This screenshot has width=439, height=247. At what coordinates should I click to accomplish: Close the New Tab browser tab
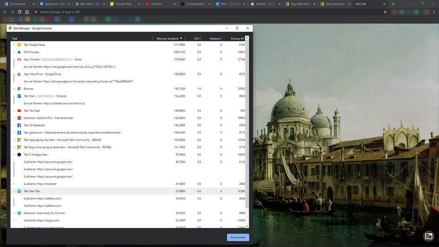(384, 4)
